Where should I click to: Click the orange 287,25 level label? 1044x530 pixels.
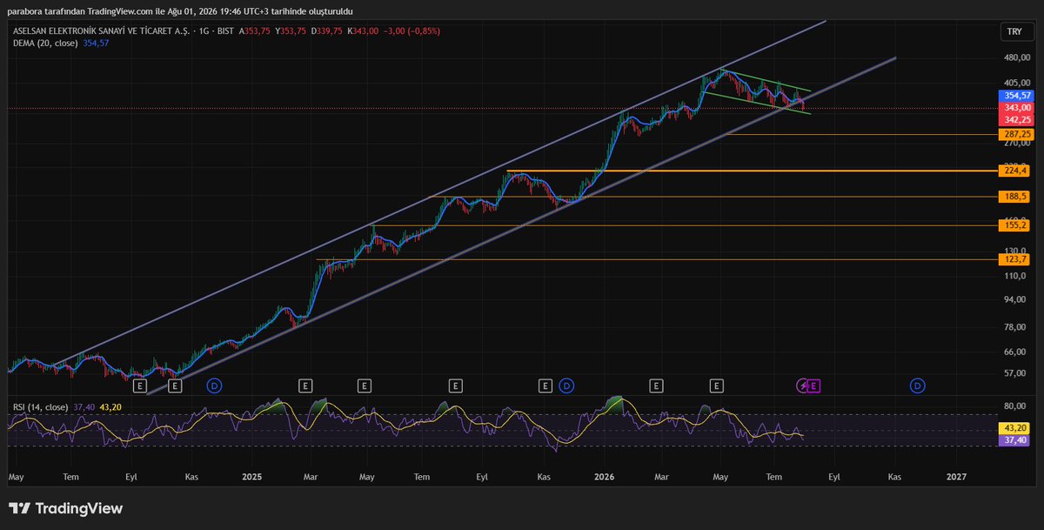tap(1017, 134)
